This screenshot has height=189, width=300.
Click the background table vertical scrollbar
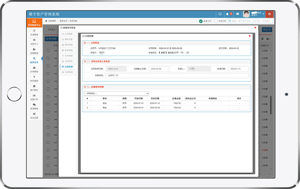pyautogui.click(x=271, y=105)
